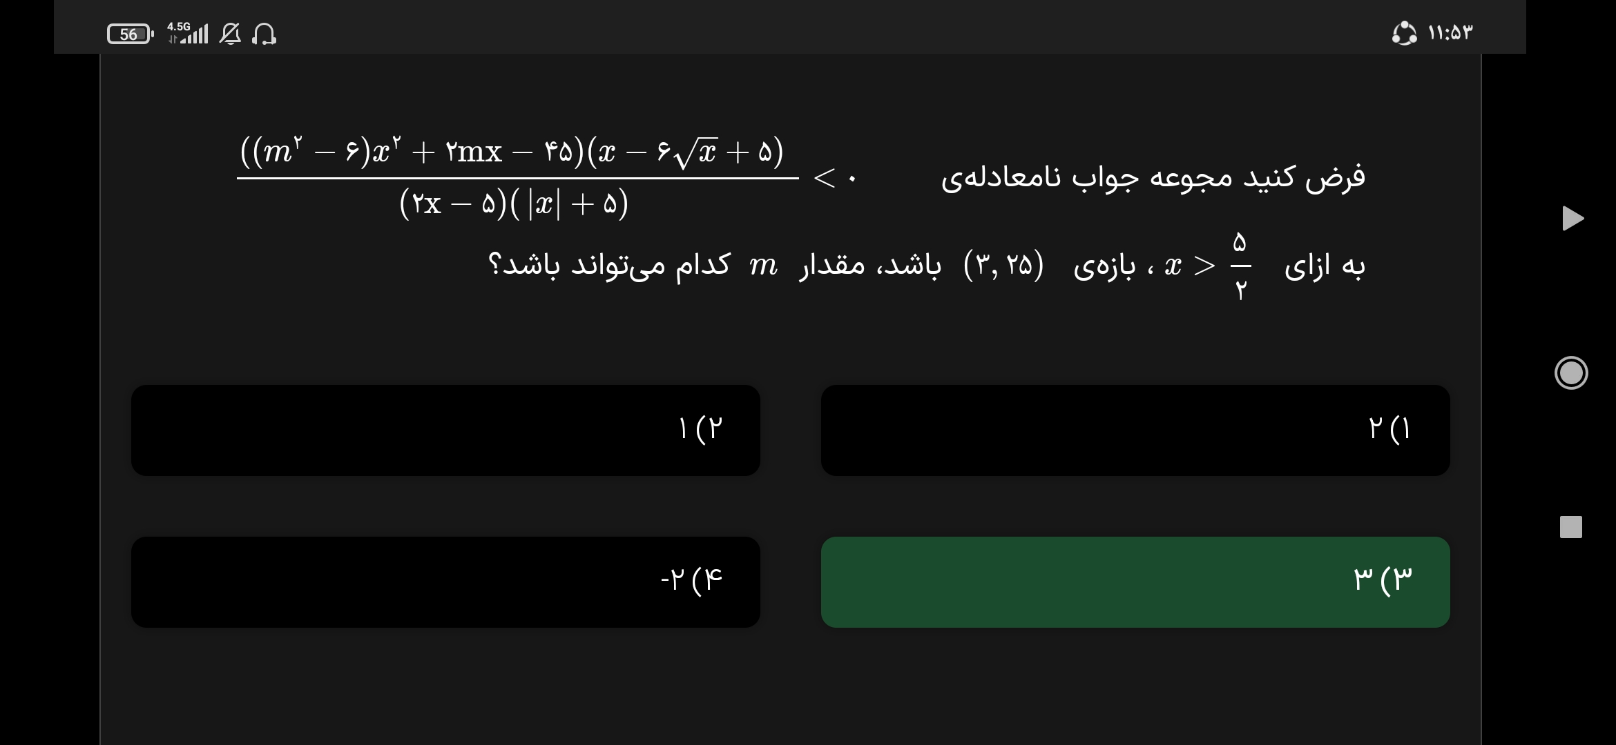Image resolution: width=1616 pixels, height=745 pixels.
Task: Select answer option 2 with value ۱
Action: 445,430
